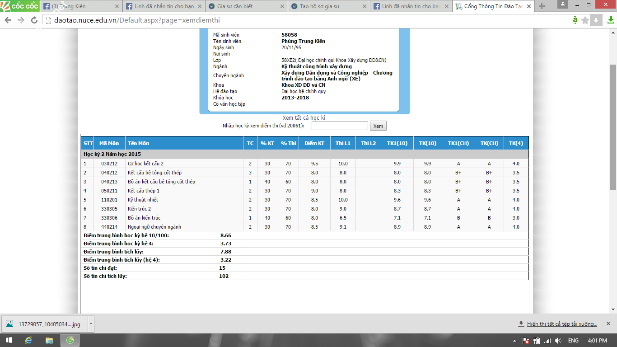Click the Cốc Cốc browser logo button
Screen dimensions: 617x347
tap(20, 6)
